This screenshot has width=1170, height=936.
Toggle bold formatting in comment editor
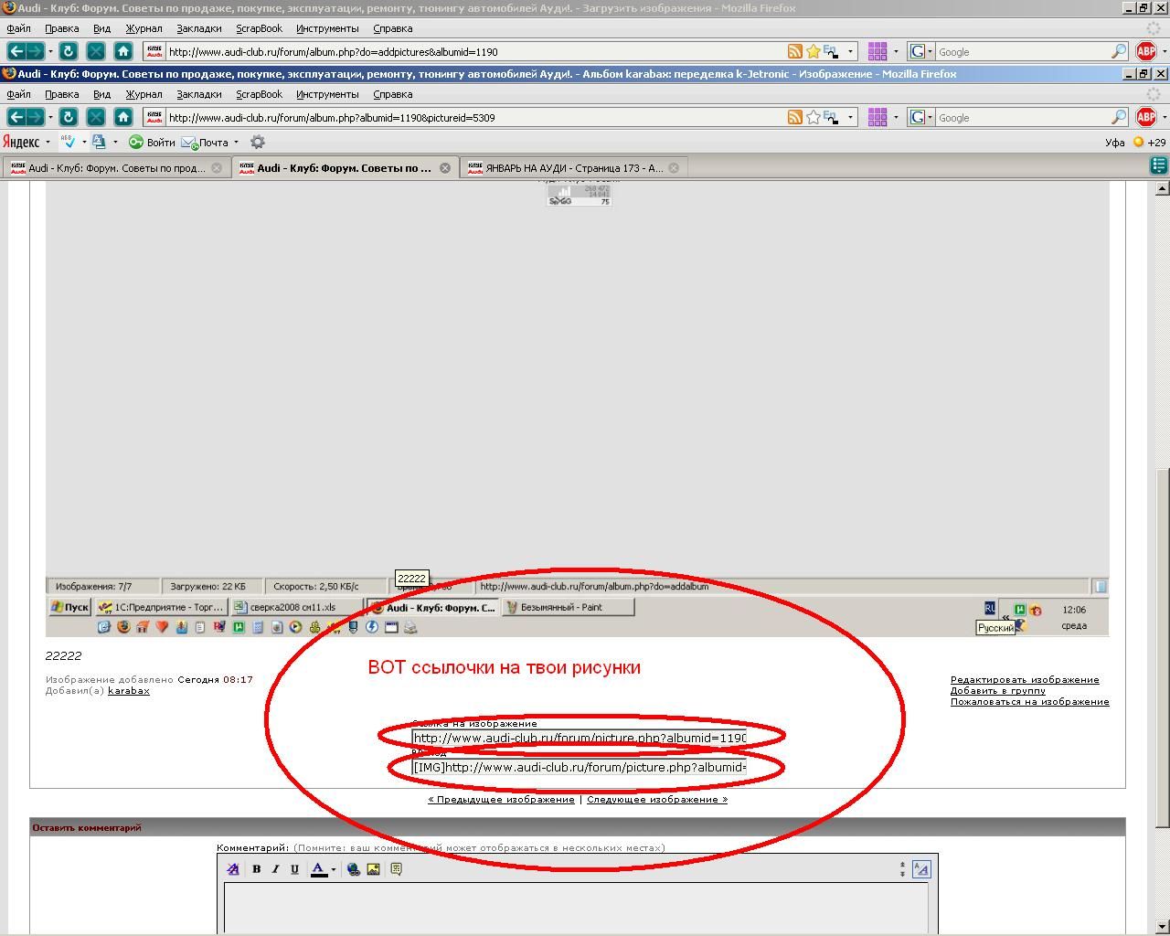click(256, 869)
